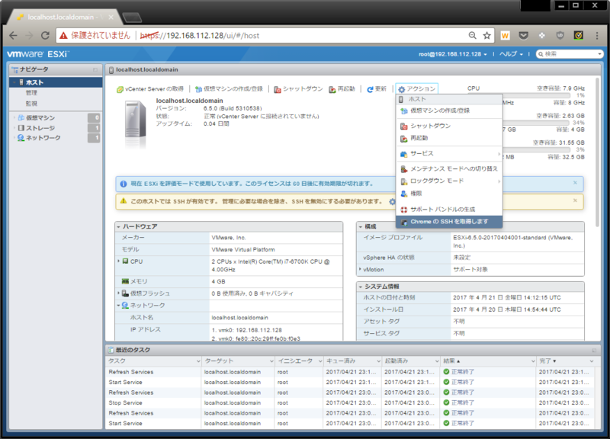Click the search field in ESXi header

pos(569,54)
